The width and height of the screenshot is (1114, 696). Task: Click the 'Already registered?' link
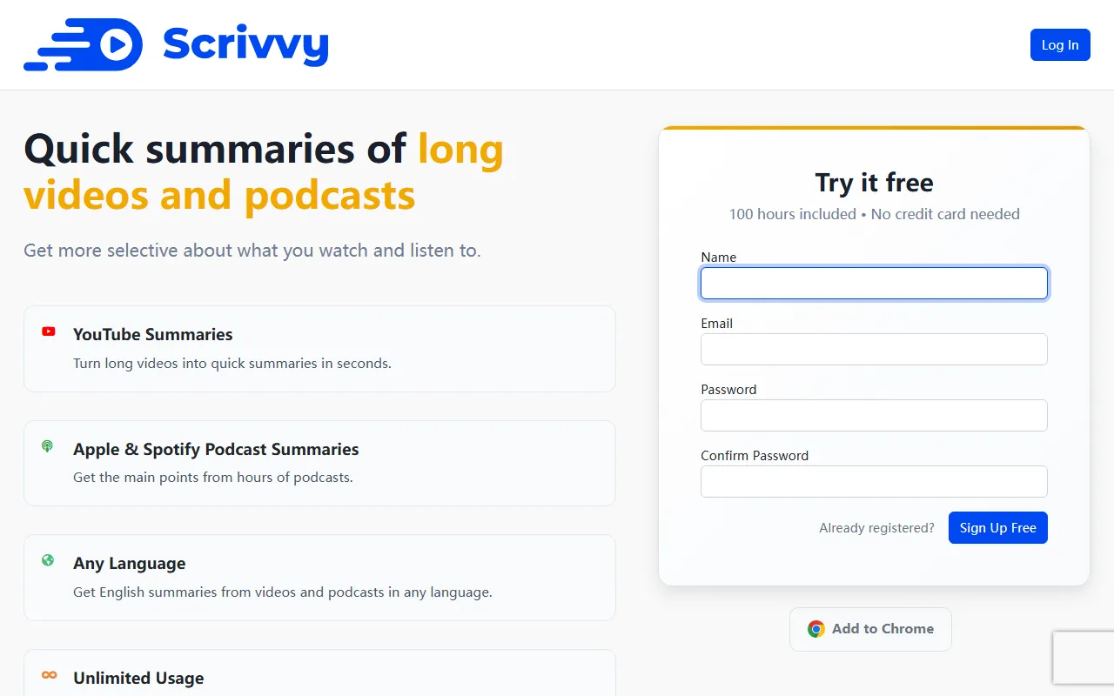[876, 527]
